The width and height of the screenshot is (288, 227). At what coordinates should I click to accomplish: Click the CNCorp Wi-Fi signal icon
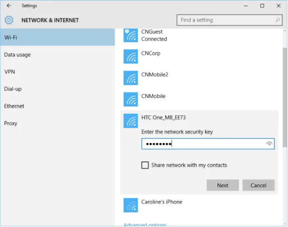click(131, 56)
